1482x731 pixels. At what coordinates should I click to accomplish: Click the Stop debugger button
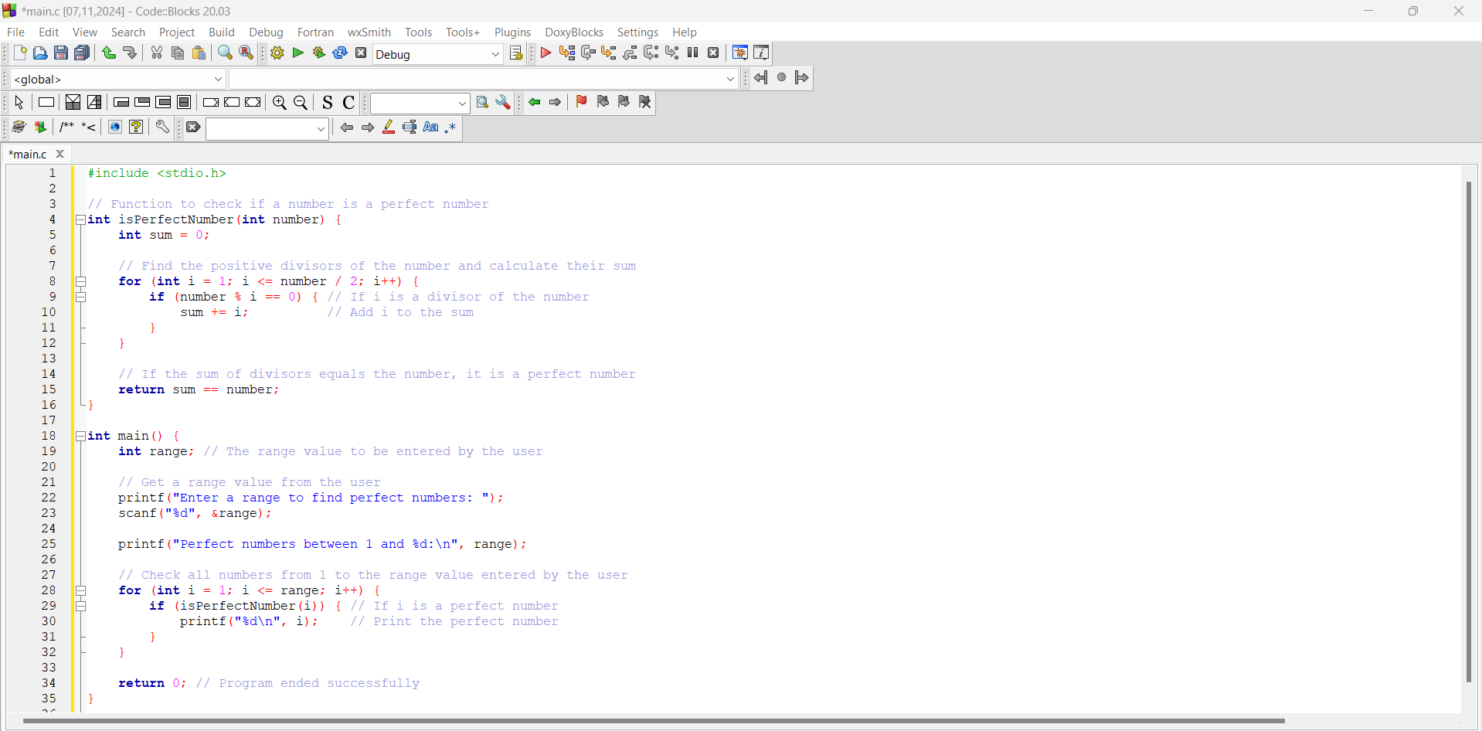pos(713,53)
